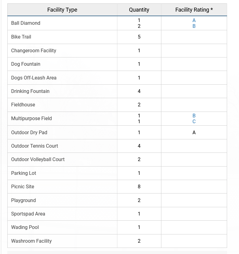239x254 pixels.
Task: Click the Quantity column header
Action: 139,10
